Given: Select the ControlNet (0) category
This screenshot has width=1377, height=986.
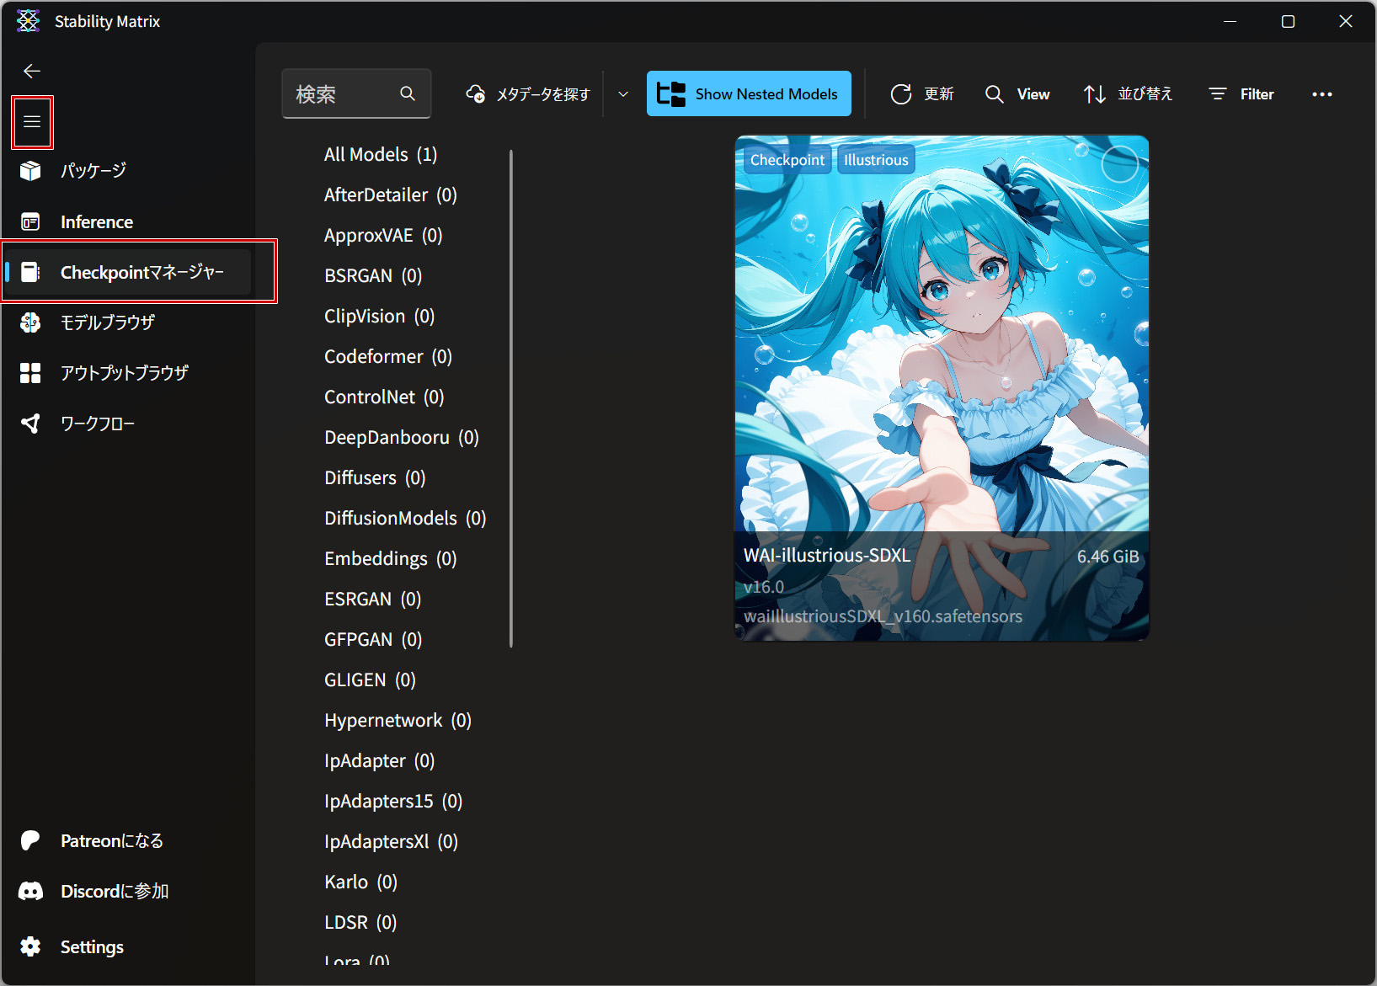Looking at the screenshot, I should click(384, 397).
